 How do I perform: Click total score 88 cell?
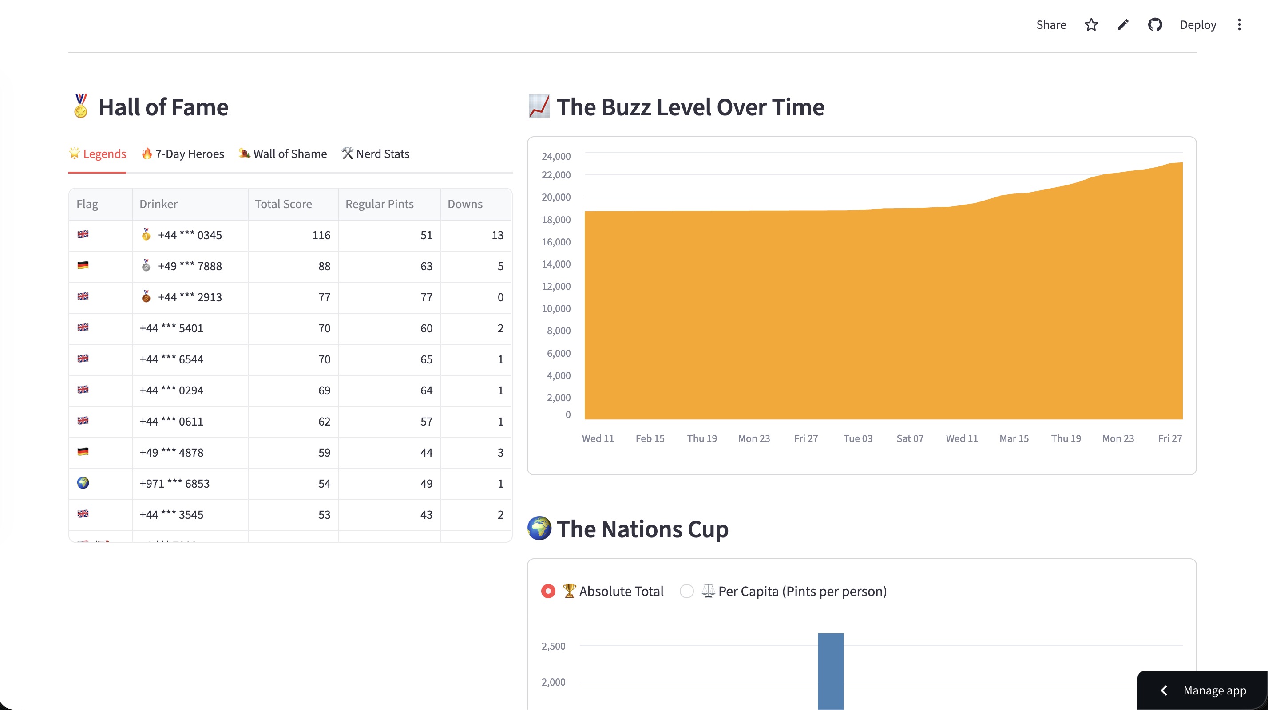[x=293, y=266]
